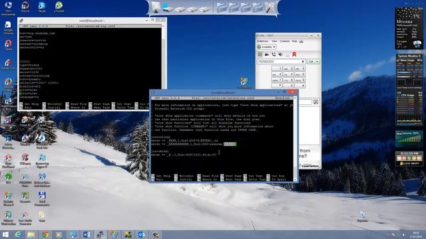Image resolution: width=426 pixels, height=239 pixels.
Task: Open the Help menu in softphone
Action: [294, 41]
